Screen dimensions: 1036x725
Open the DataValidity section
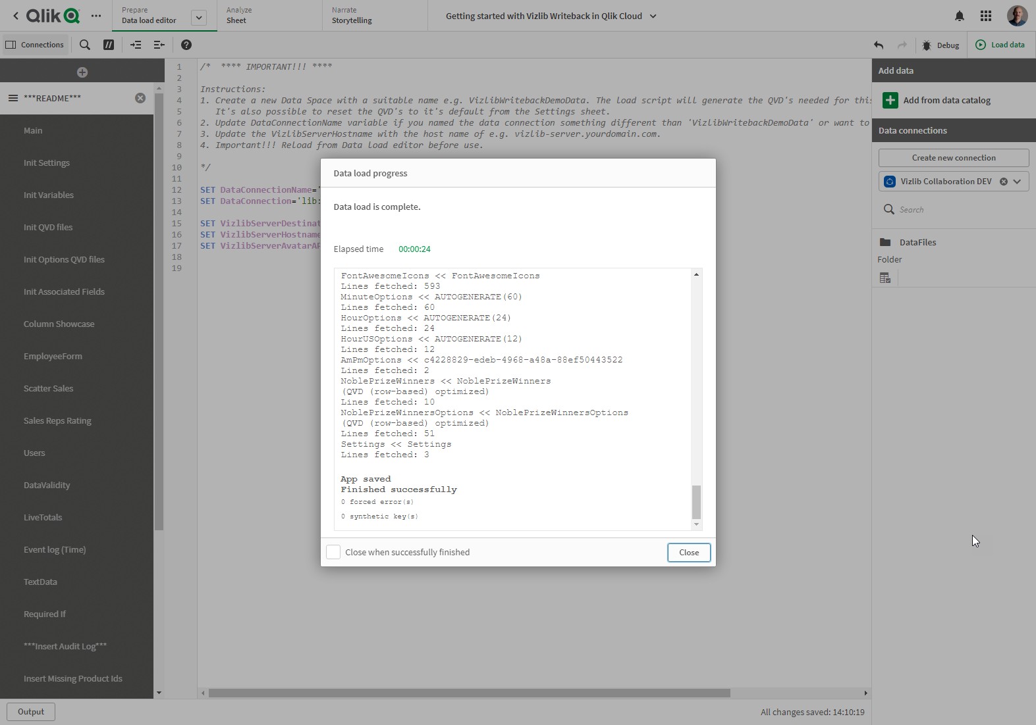coord(76,485)
